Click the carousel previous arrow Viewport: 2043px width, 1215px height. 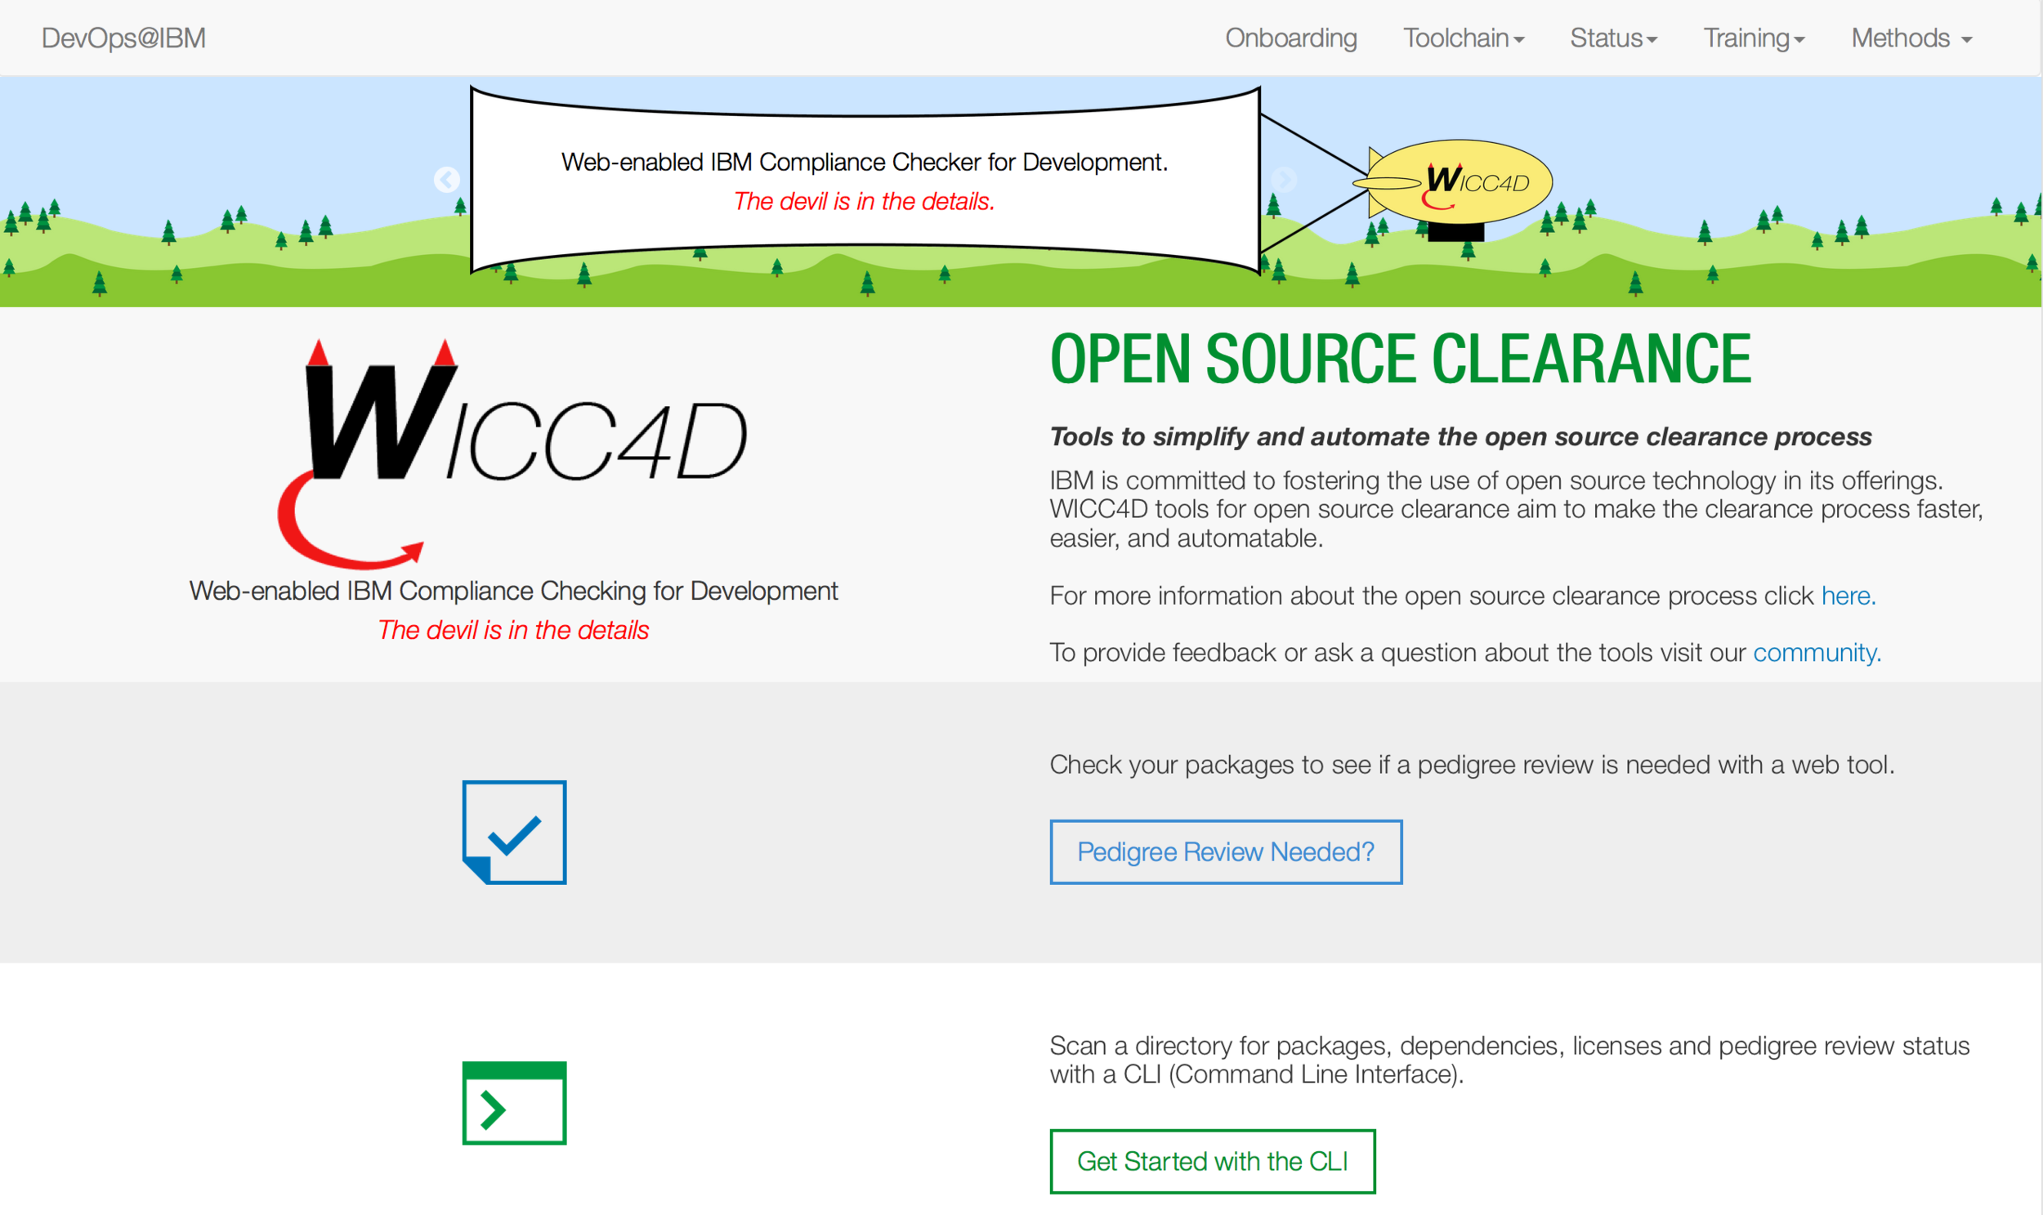pos(446,179)
